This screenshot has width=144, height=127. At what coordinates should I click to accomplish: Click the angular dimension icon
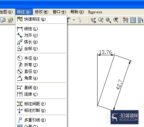tap(20, 78)
